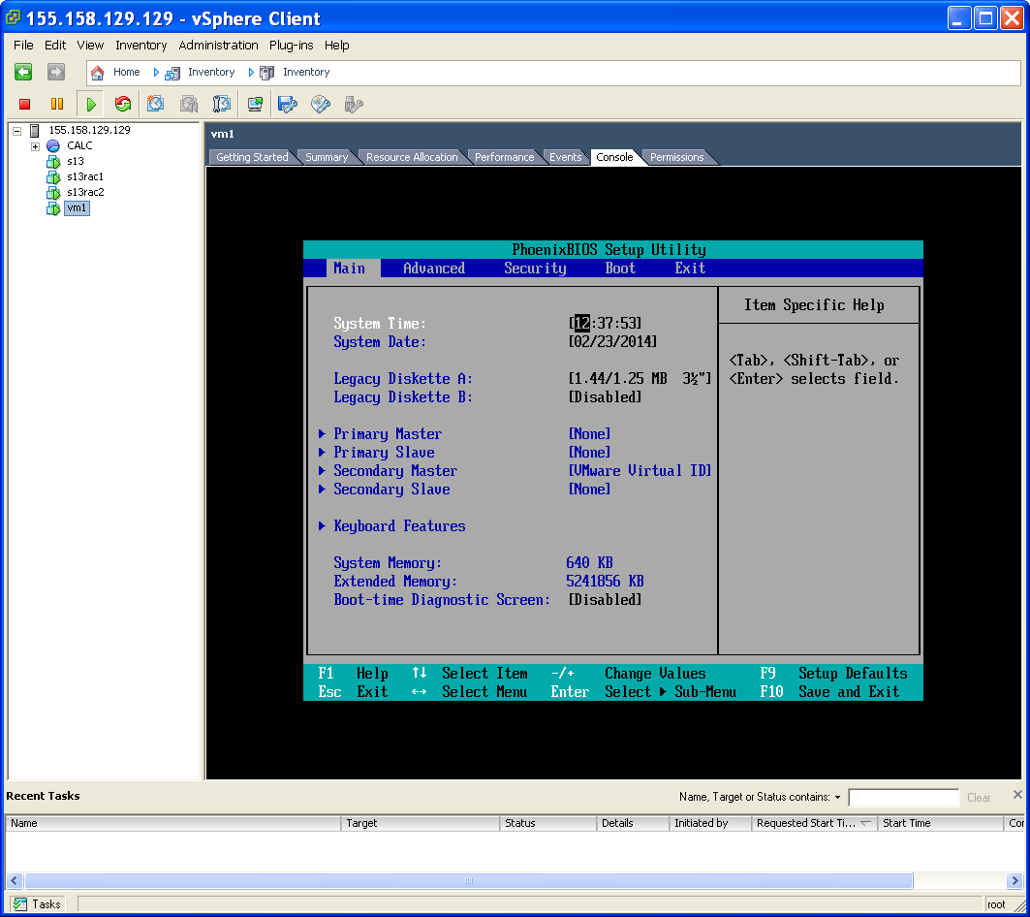
Task: Select virtual machine vm1
Action: 77,208
